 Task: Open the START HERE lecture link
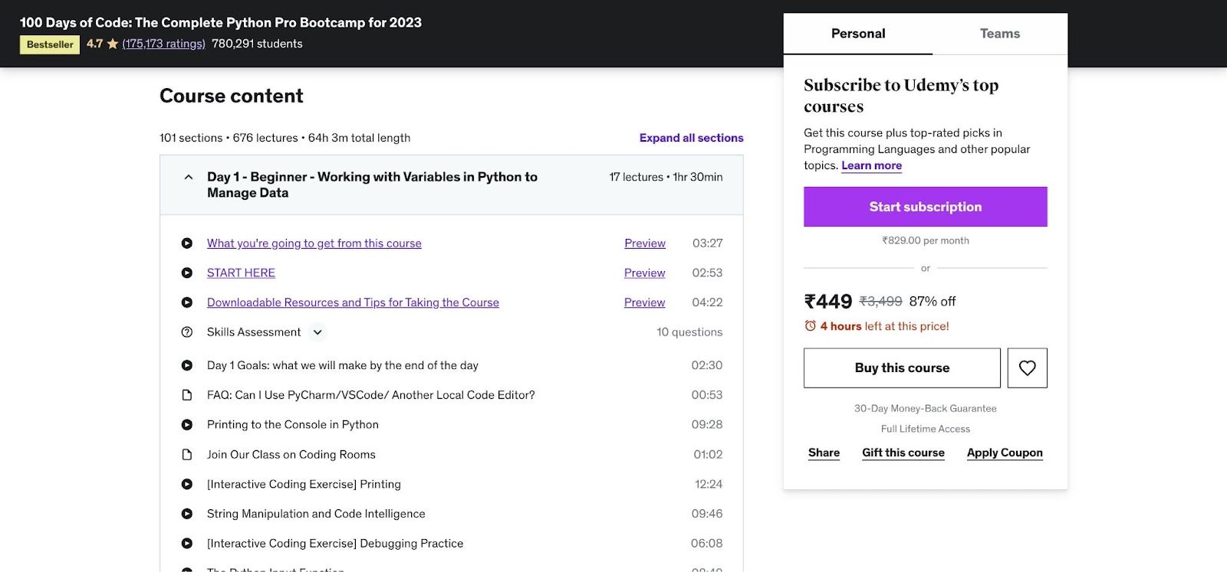241,273
